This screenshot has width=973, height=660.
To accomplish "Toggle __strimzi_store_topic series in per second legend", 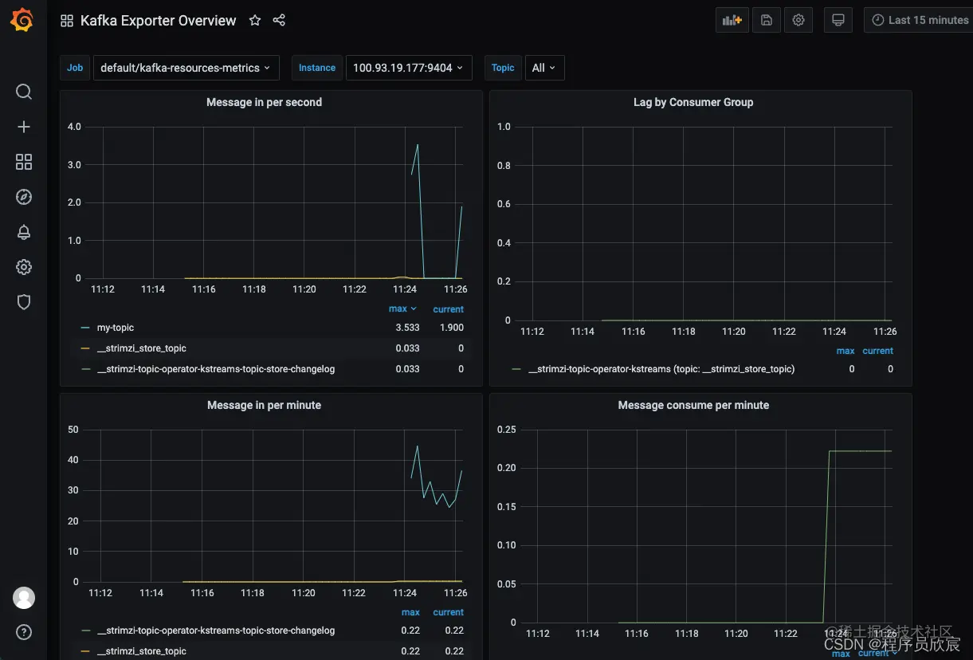I will tap(142, 348).
